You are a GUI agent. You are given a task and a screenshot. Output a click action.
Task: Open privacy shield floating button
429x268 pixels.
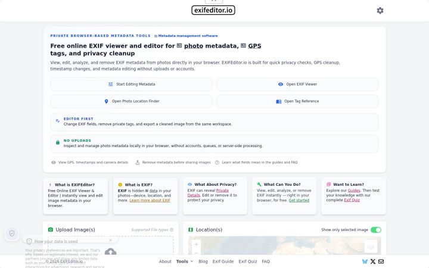point(12,233)
